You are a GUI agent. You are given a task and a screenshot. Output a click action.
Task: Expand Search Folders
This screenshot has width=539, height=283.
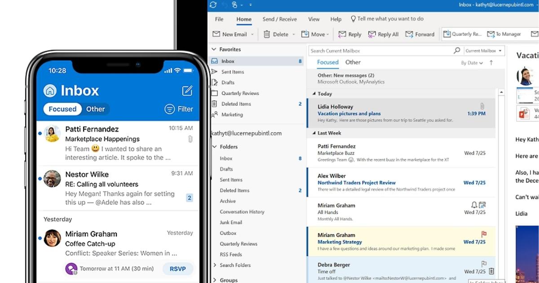point(214,265)
